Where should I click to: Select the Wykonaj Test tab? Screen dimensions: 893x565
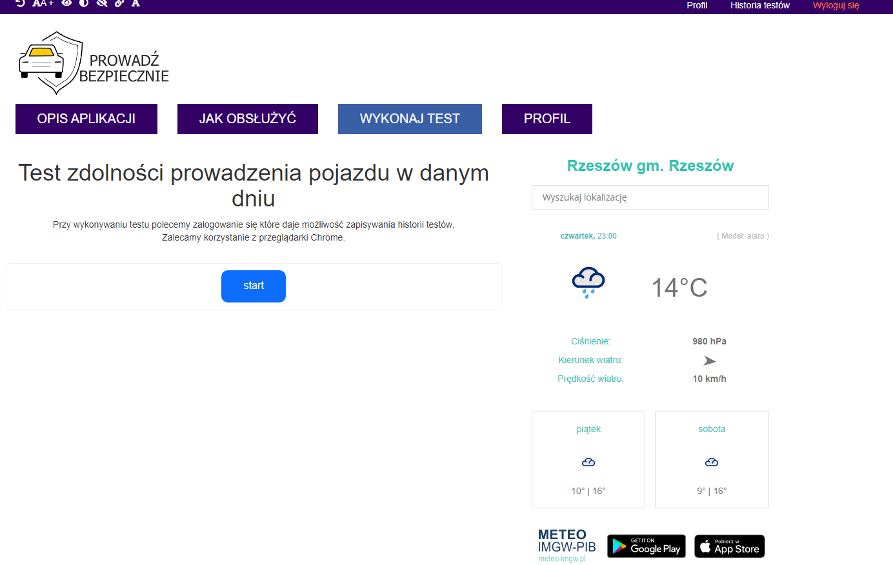[410, 119]
